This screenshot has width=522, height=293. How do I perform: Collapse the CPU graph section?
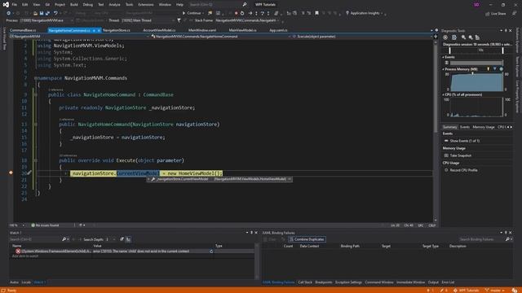pyautogui.click(x=444, y=95)
